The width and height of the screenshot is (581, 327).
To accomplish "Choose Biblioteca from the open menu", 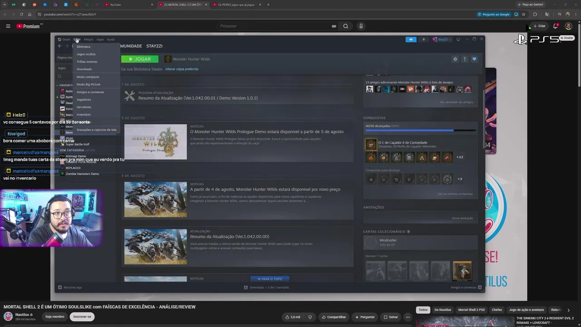I will pos(96,46).
